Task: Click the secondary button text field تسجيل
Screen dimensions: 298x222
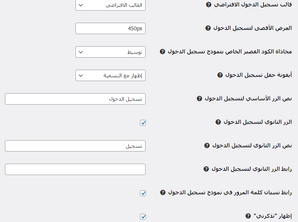Action: pos(75,146)
